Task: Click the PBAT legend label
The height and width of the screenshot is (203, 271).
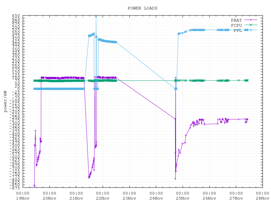Action: coord(236,20)
